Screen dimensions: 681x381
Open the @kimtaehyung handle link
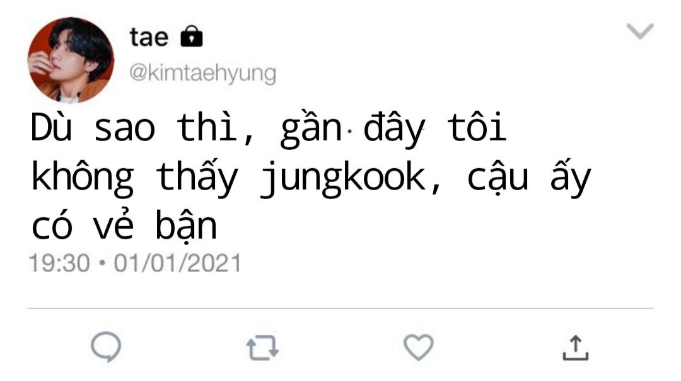pyautogui.click(x=203, y=73)
